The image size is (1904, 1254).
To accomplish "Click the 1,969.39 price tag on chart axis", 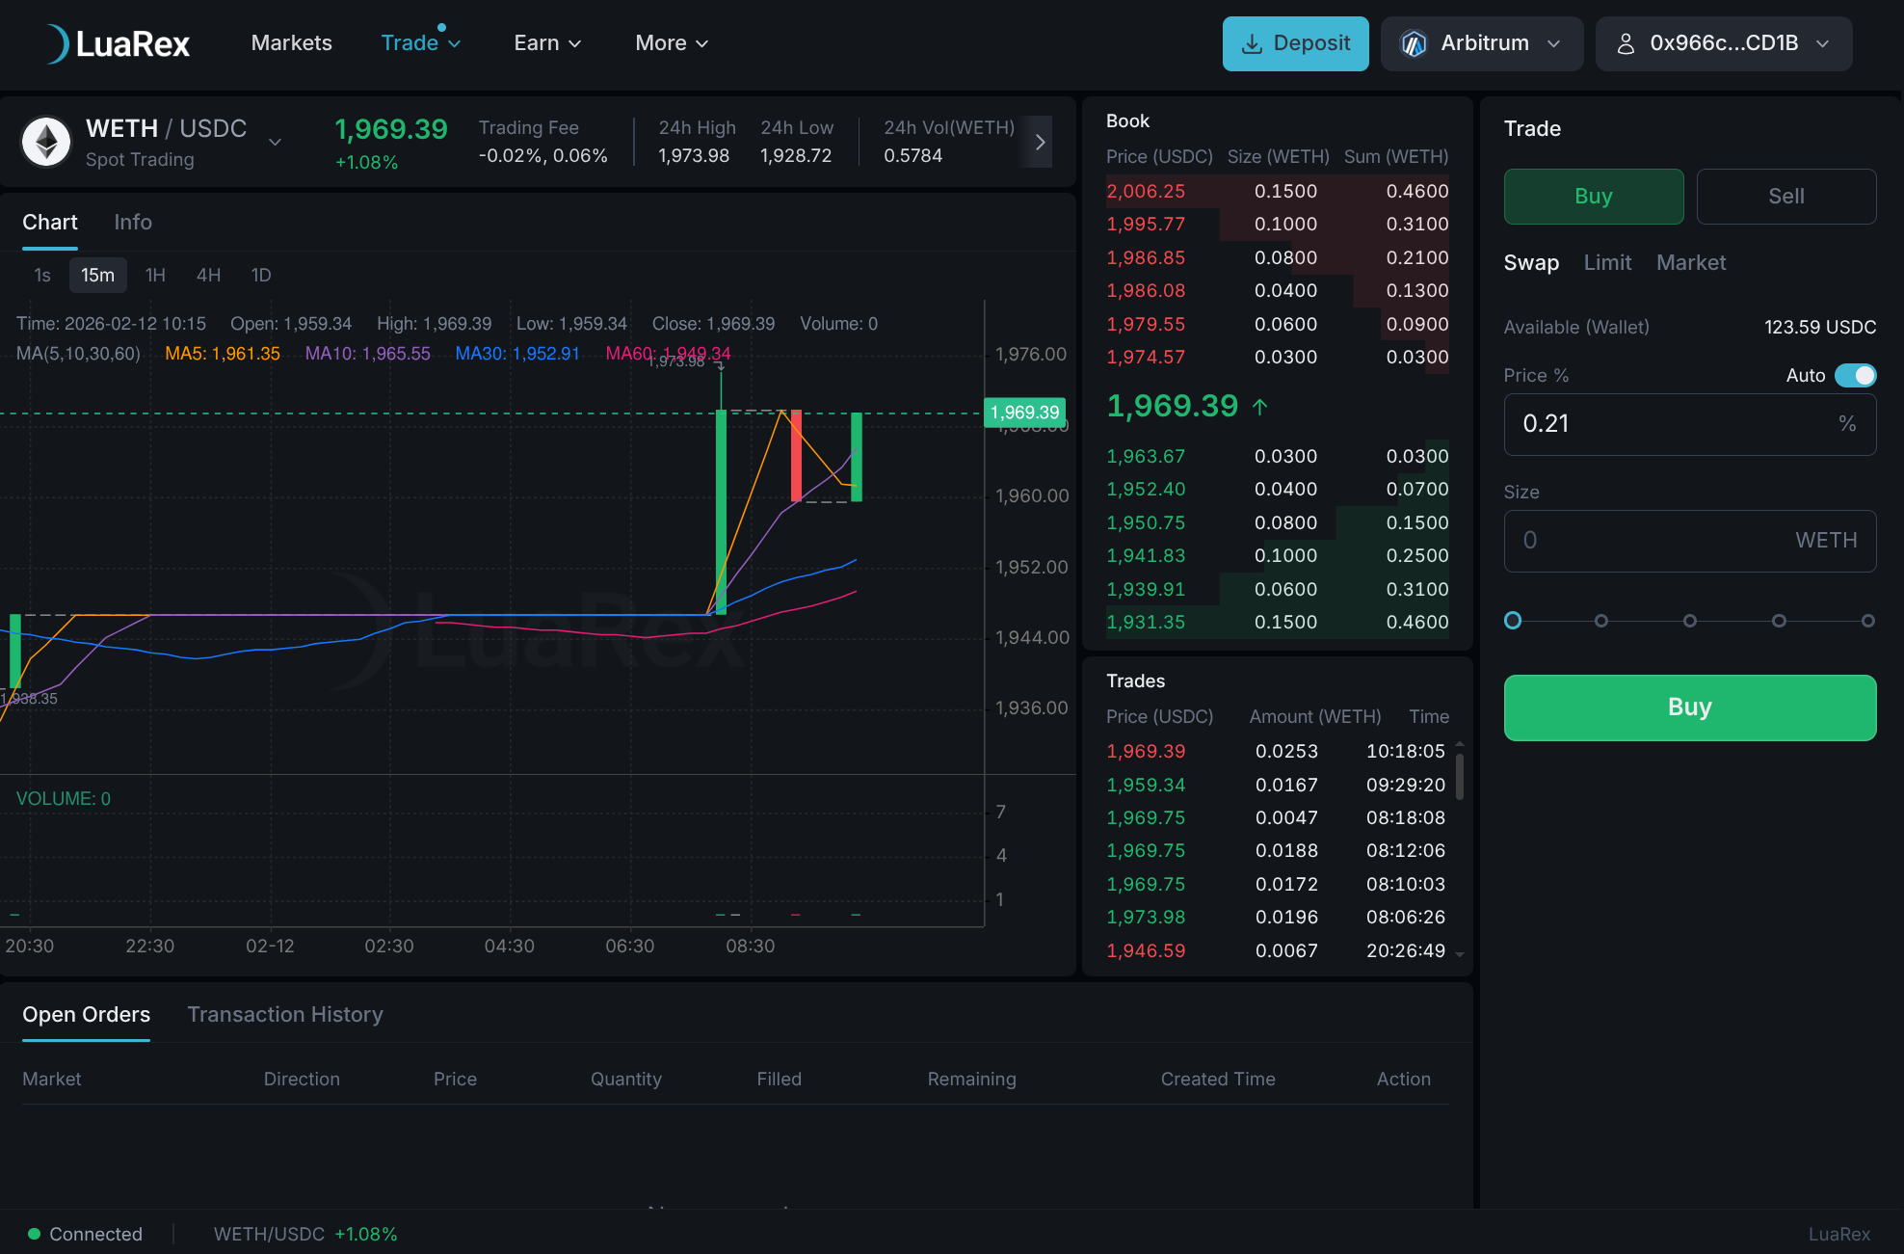I will [1024, 413].
